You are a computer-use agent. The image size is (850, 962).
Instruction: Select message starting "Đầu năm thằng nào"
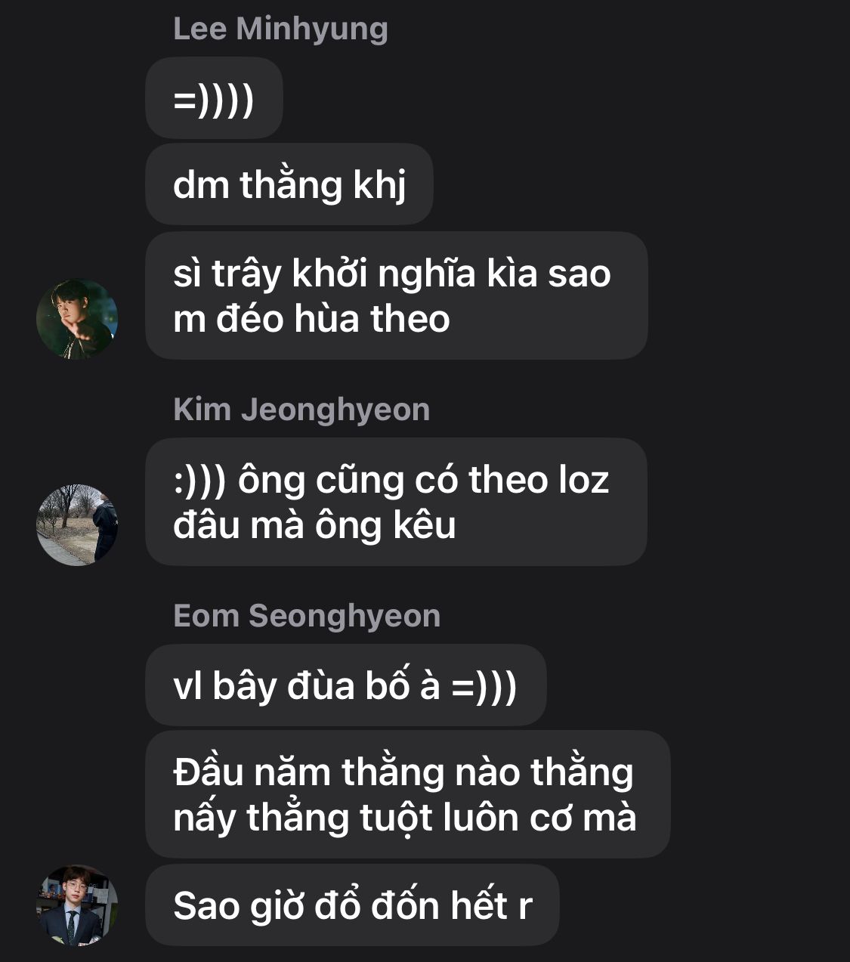407,794
